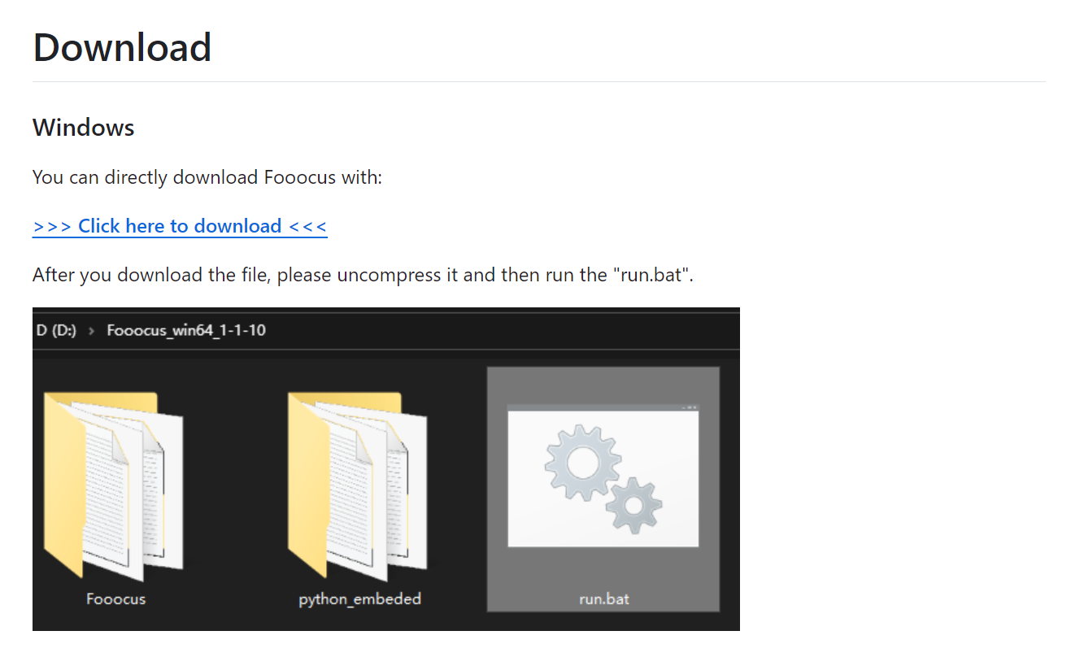Click the small gear in run.bat icon

634,506
